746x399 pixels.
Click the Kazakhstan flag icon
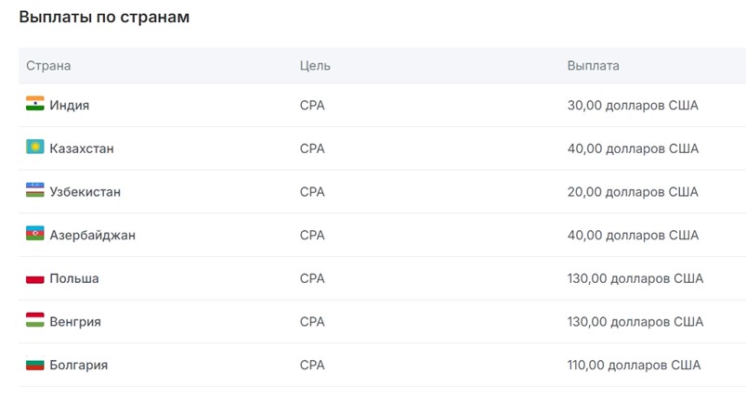[x=34, y=147]
